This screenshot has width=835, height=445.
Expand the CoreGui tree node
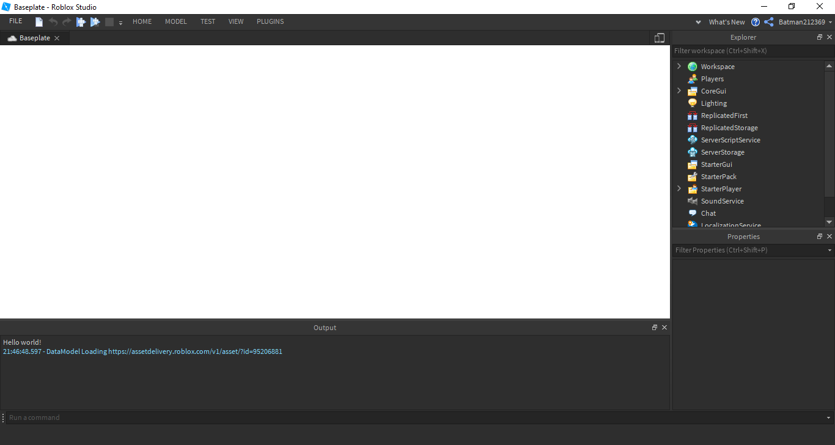(679, 90)
